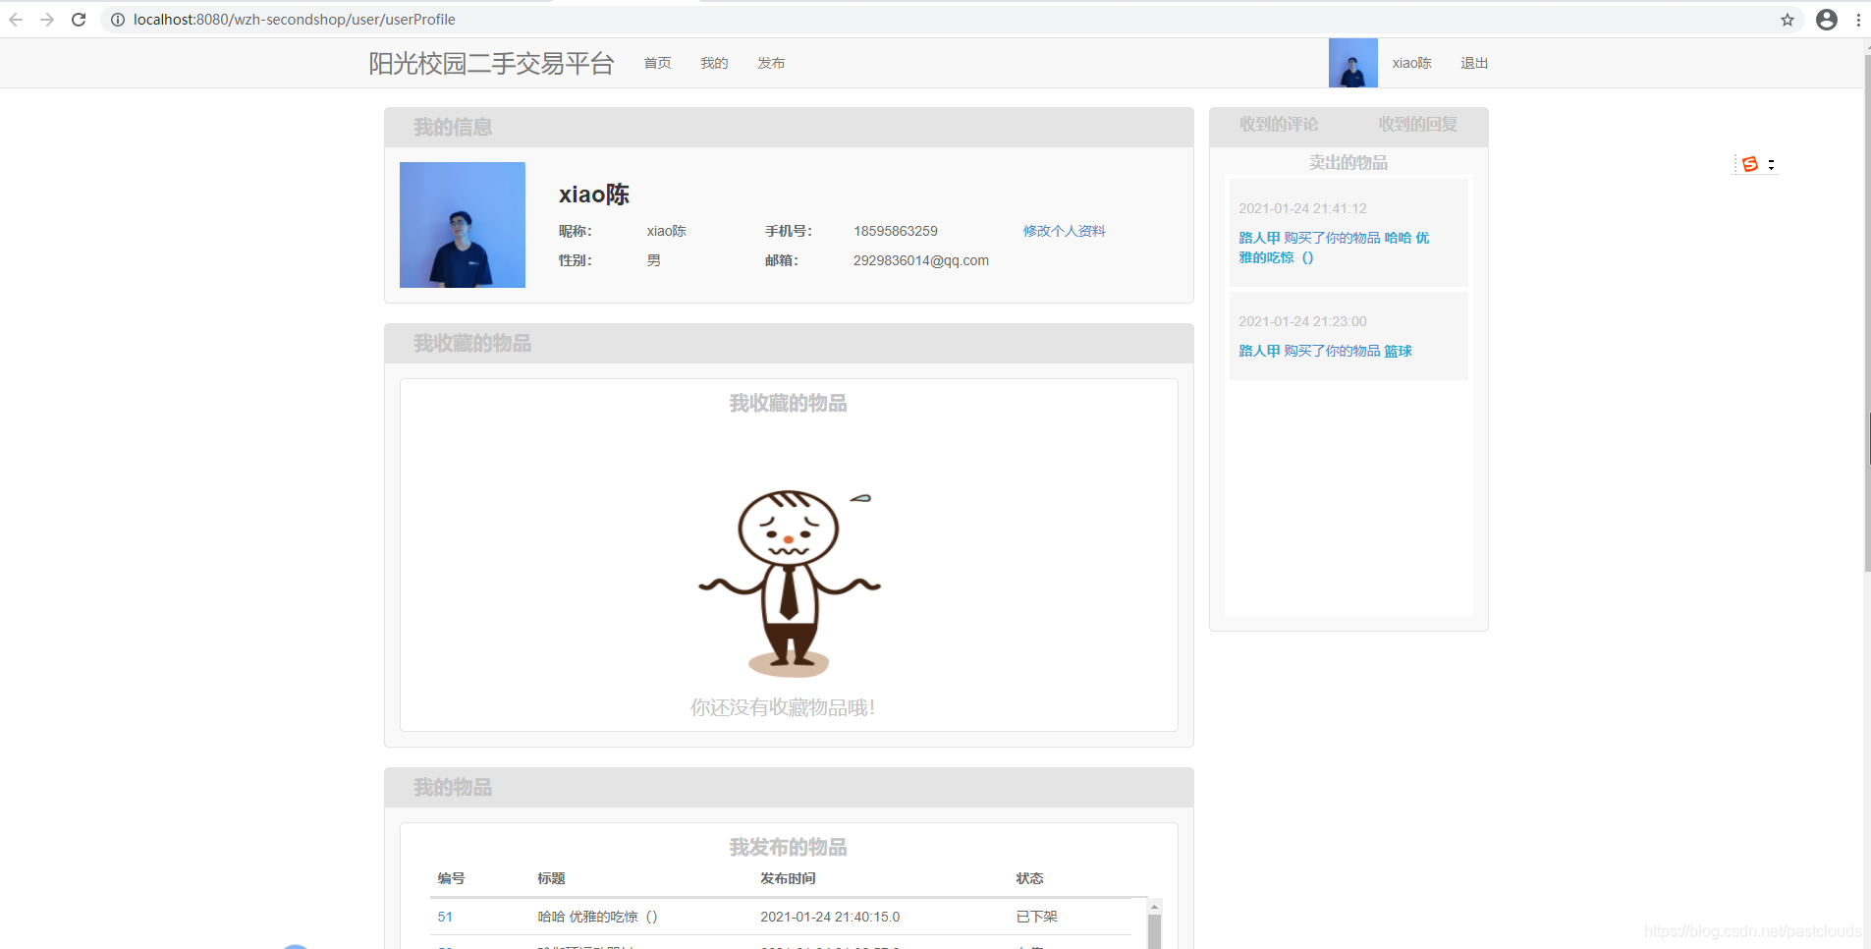Click the site information icon in address bar

(x=117, y=19)
